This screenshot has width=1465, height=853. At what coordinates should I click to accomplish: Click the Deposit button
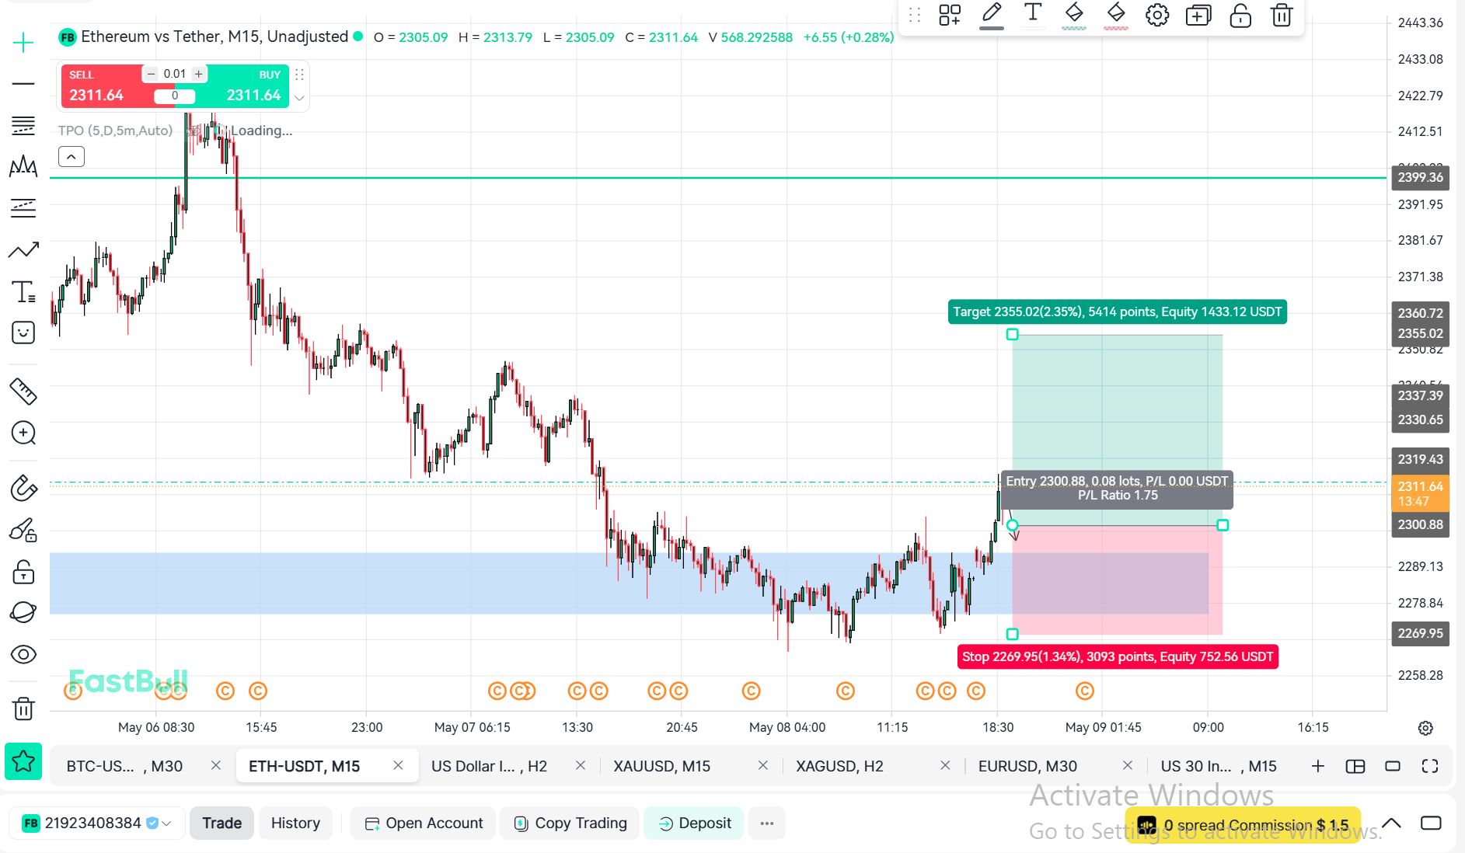694,823
